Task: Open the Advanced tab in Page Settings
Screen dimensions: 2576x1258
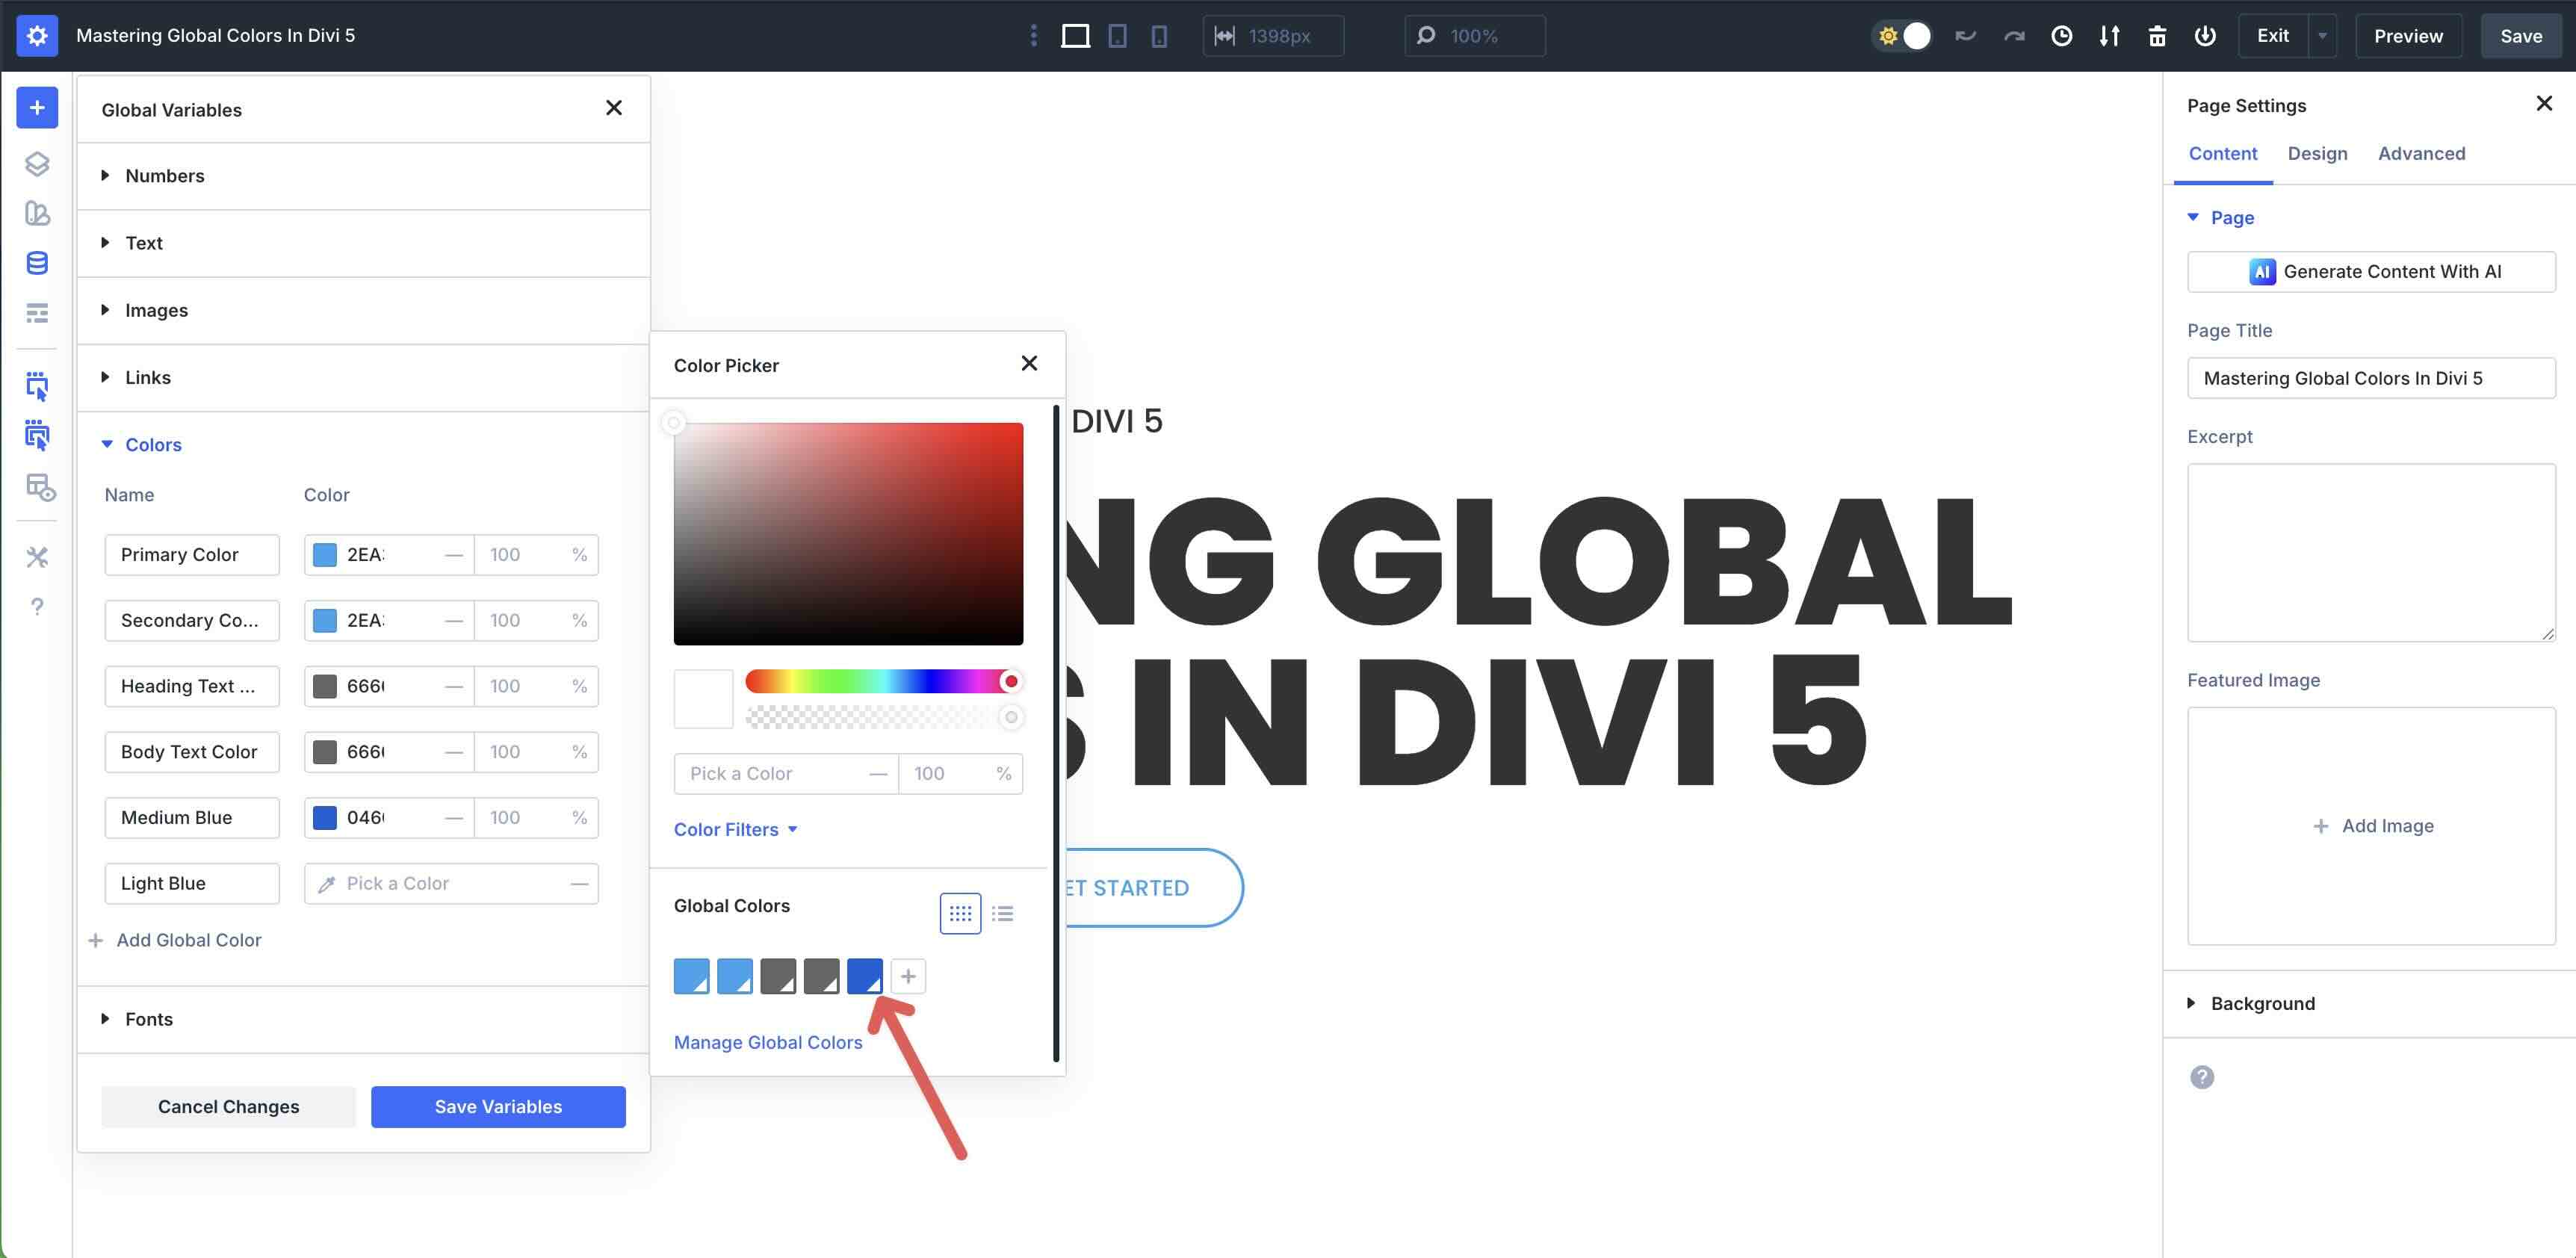Action: (x=2421, y=153)
